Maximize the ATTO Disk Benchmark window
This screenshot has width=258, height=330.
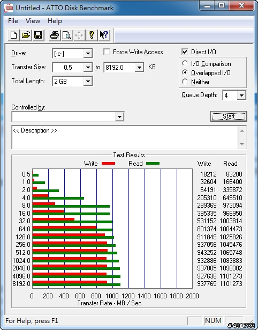pyautogui.click(x=222, y=6)
